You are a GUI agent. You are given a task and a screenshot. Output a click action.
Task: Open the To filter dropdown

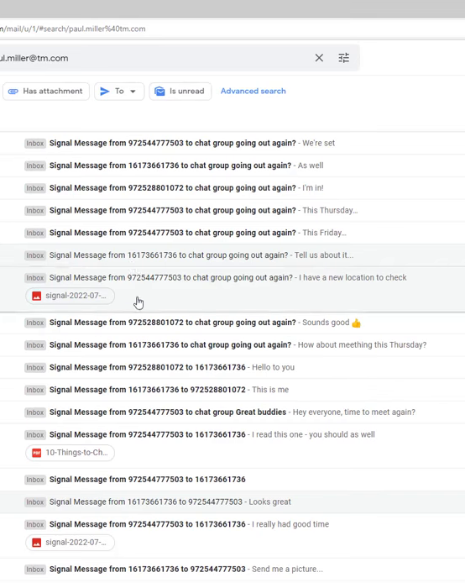point(119,91)
